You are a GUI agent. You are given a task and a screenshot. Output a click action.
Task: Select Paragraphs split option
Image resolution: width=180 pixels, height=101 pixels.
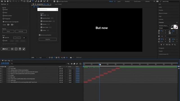click(x=3, y=19)
